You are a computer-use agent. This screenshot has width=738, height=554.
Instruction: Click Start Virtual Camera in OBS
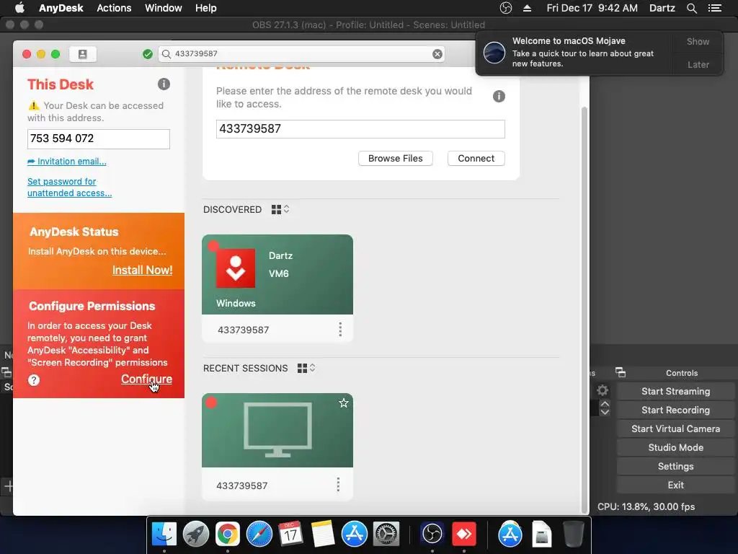[x=675, y=429]
